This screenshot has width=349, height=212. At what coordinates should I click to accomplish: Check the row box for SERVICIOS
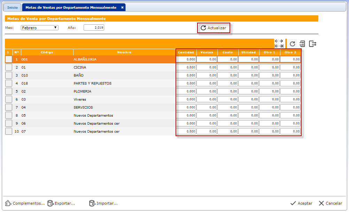click(x=9, y=108)
